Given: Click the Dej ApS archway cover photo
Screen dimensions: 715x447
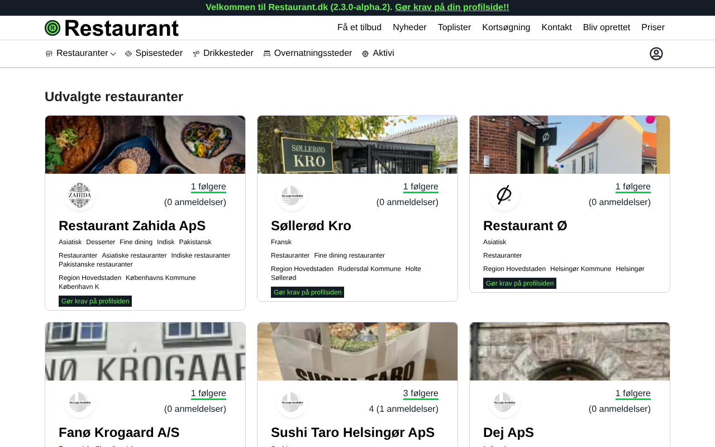Looking at the screenshot, I should (x=570, y=351).
